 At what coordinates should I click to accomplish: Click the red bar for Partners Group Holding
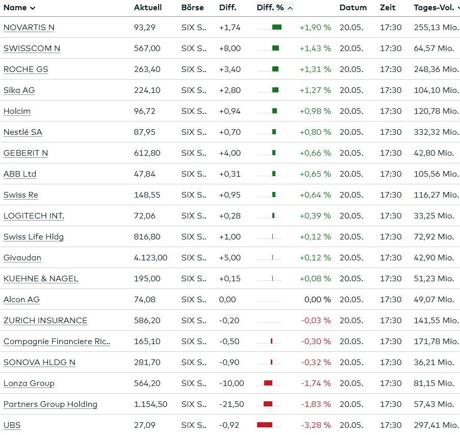(268, 404)
